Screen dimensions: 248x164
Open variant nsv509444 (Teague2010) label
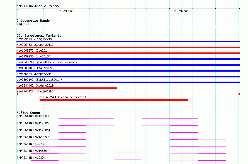[35, 39]
